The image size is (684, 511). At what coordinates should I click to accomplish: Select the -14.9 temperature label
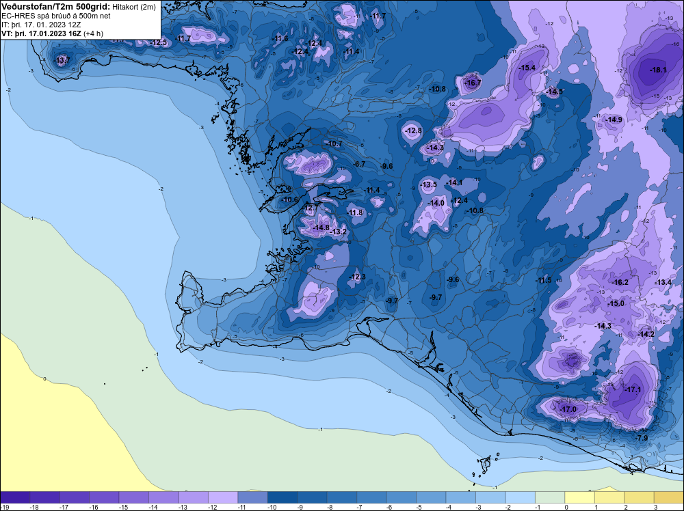click(614, 120)
